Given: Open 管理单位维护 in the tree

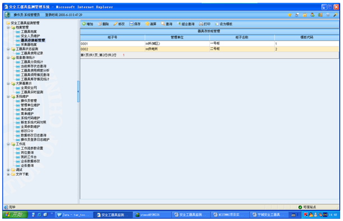Looking at the screenshot, I should [x=30, y=105].
